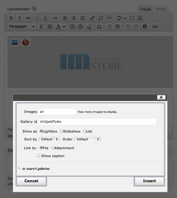The width and height of the screenshot is (177, 198).
Task: Toggle the kitchen sink toolbar
Action: coord(140,18)
